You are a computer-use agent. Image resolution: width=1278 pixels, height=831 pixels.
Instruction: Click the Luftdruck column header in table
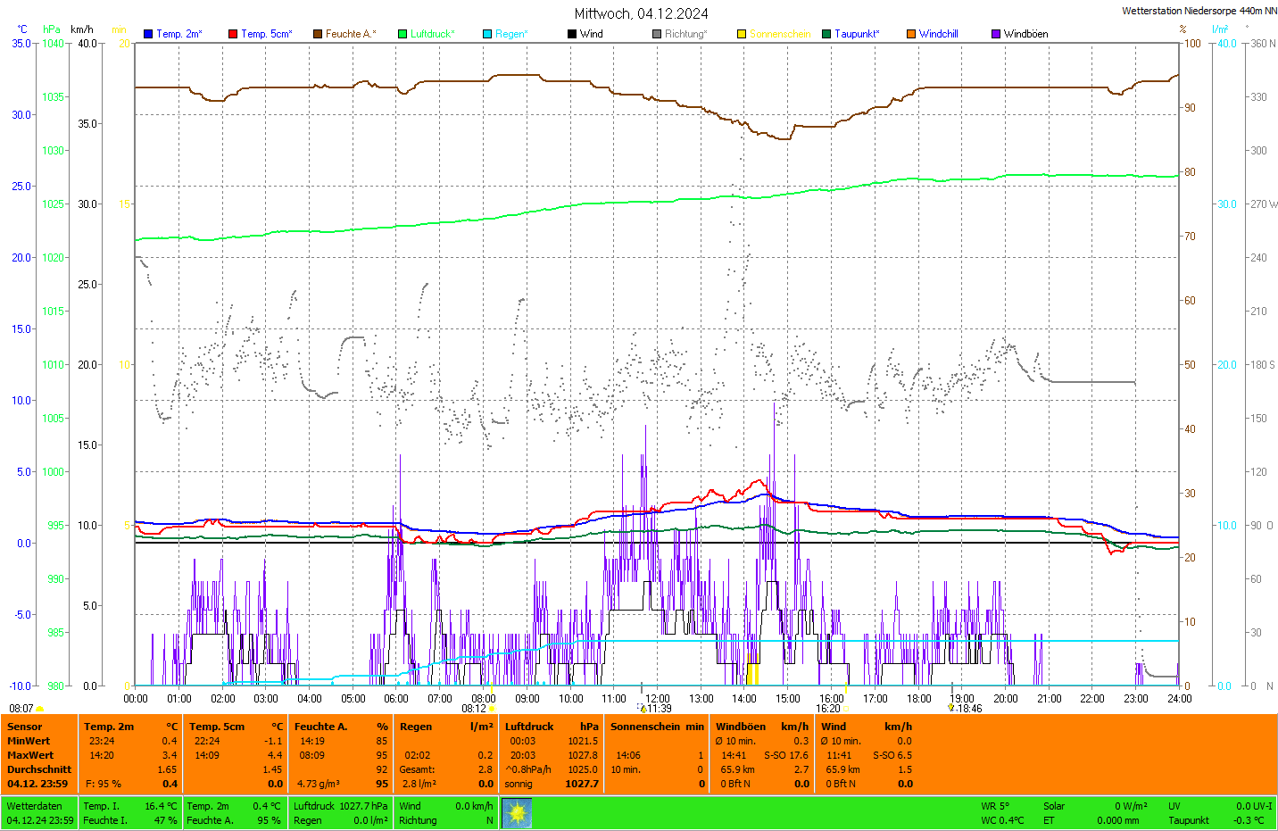coord(529,727)
